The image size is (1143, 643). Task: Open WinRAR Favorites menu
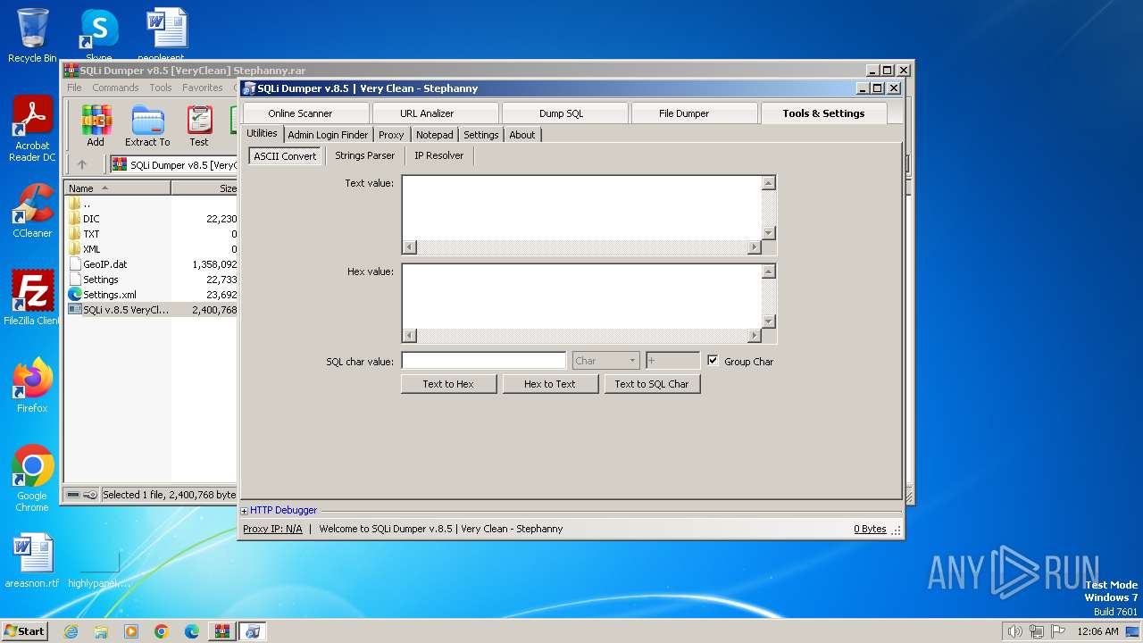coord(203,88)
